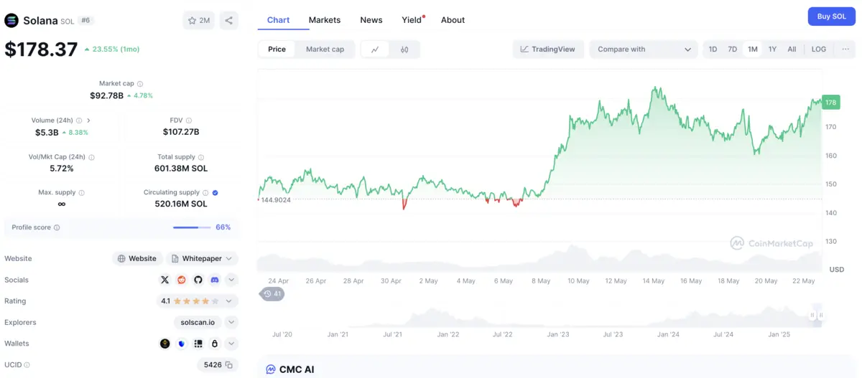Switch to candlestick chart view
Screen dimensions: 862x378
pos(404,49)
